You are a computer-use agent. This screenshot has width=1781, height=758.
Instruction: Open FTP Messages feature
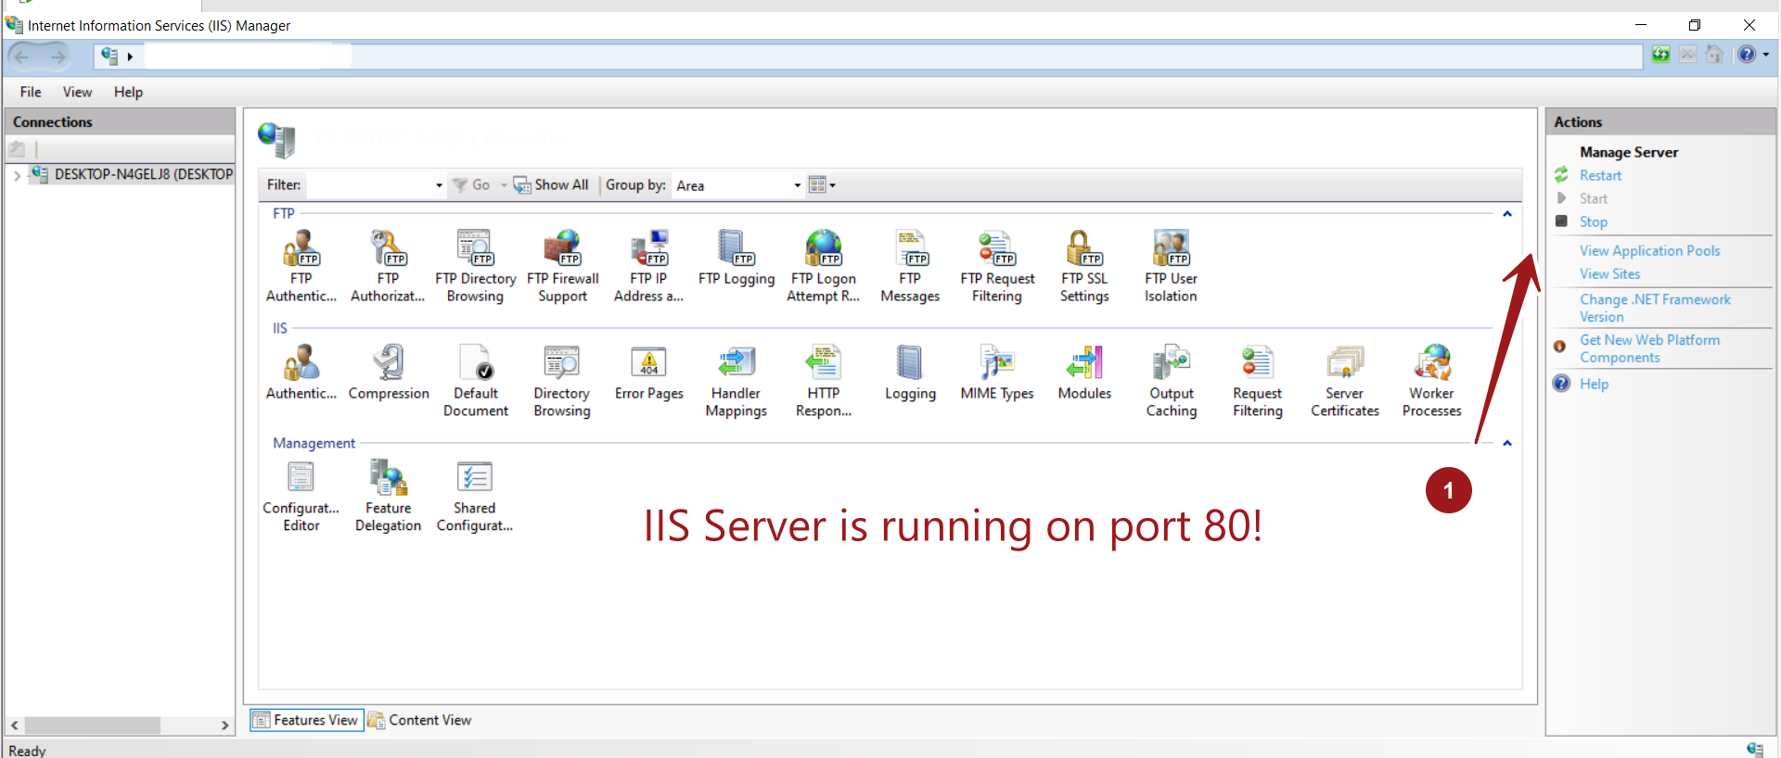click(x=910, y=267)
